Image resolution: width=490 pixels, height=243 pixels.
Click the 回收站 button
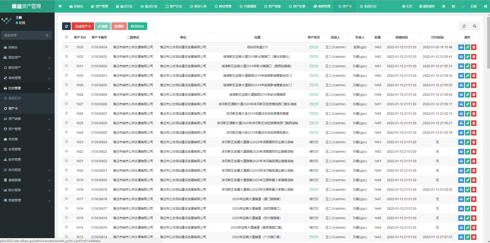[x=137, y=26]
